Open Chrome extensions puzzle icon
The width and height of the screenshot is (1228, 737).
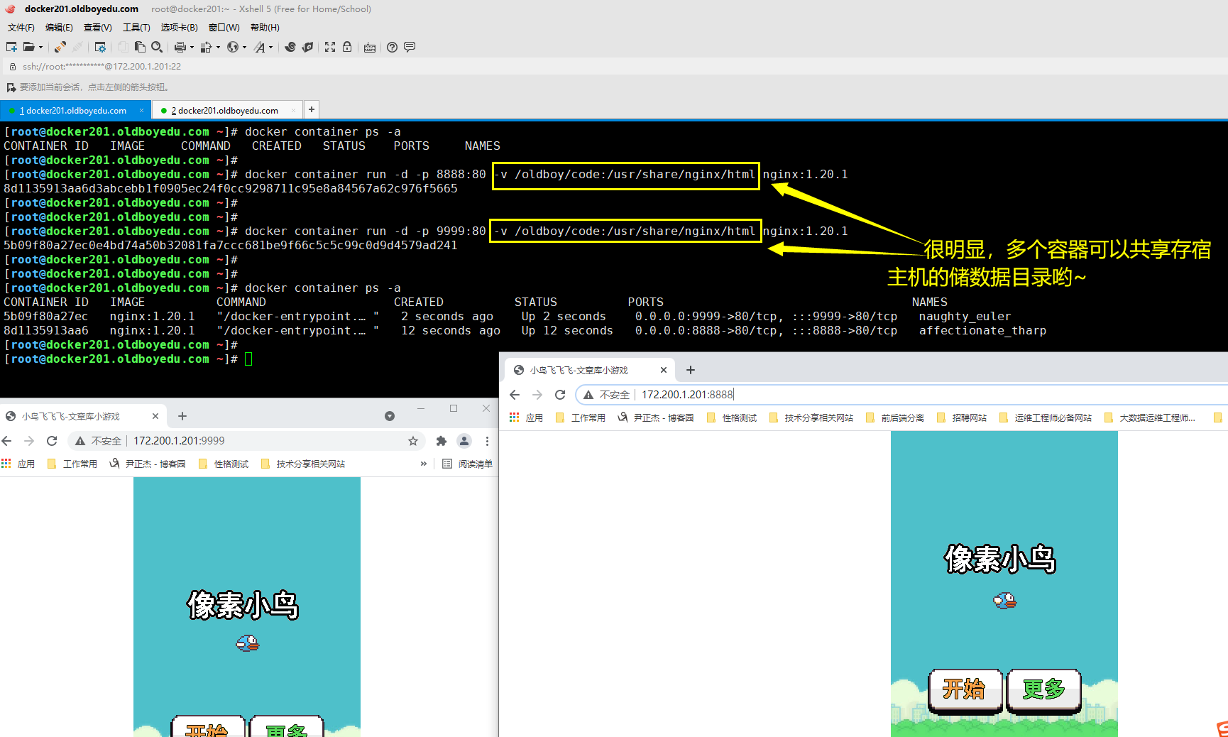pyautogui.click(x=441, y=441)
